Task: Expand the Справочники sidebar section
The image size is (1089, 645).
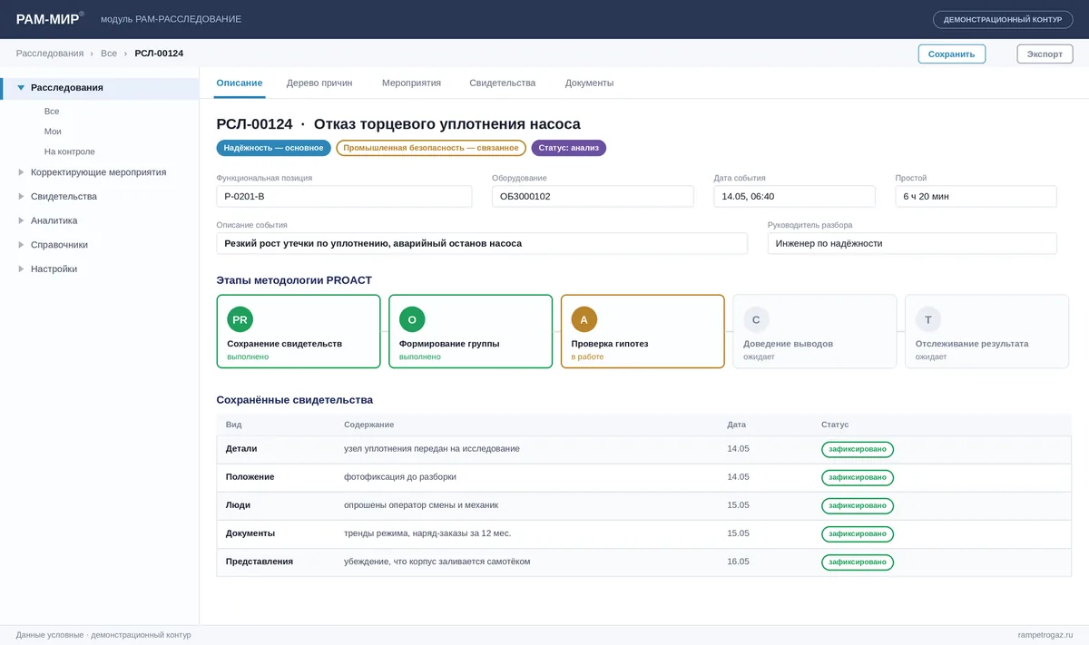Action: point(21,245)
